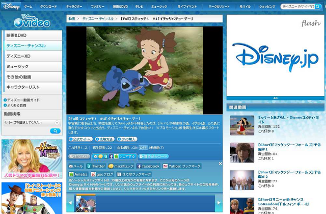Share the video on facebook
Screen dimensions: 326x214
click(148, 166)
